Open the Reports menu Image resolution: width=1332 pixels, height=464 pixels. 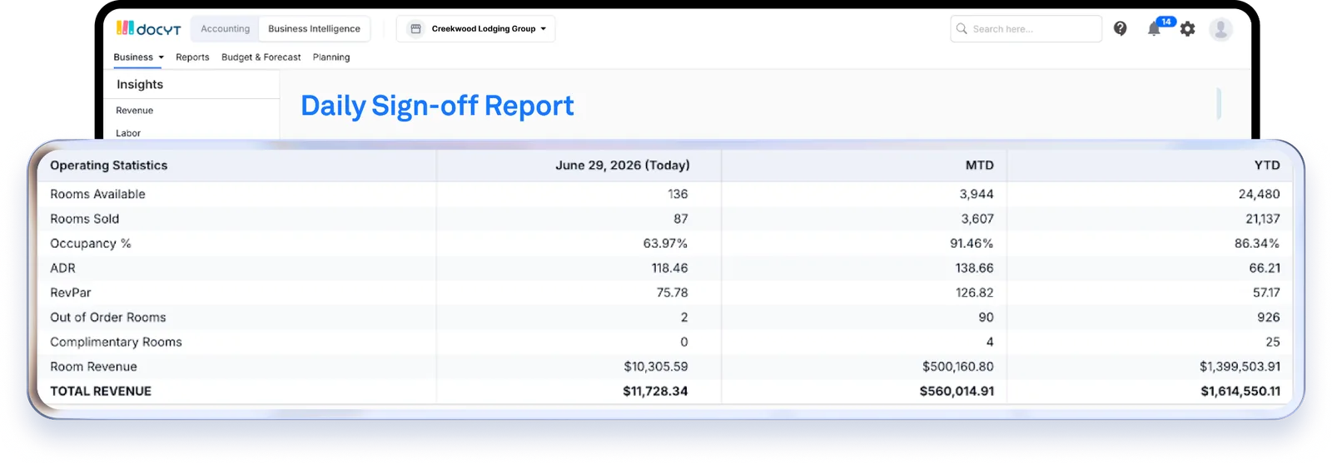[192, 57]
